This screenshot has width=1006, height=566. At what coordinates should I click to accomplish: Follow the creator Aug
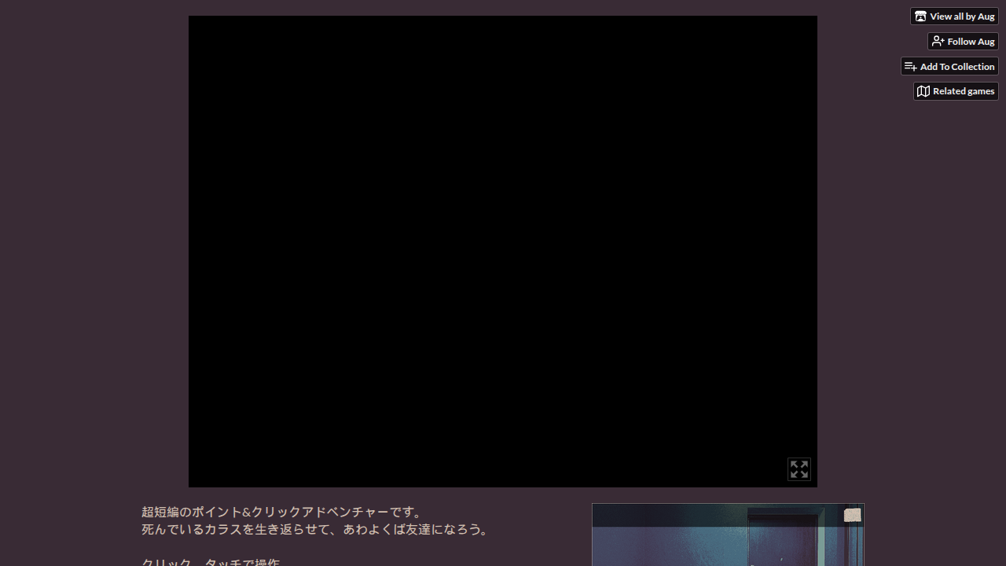[x=963, y=41]
